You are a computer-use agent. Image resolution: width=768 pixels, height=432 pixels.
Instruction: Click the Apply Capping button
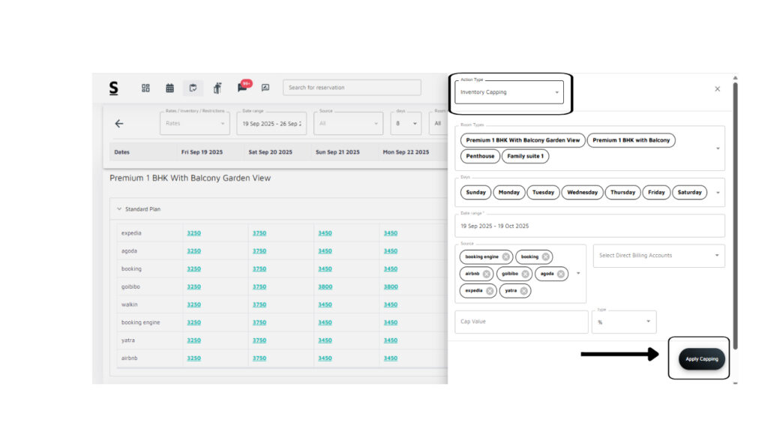click(701, 358)
